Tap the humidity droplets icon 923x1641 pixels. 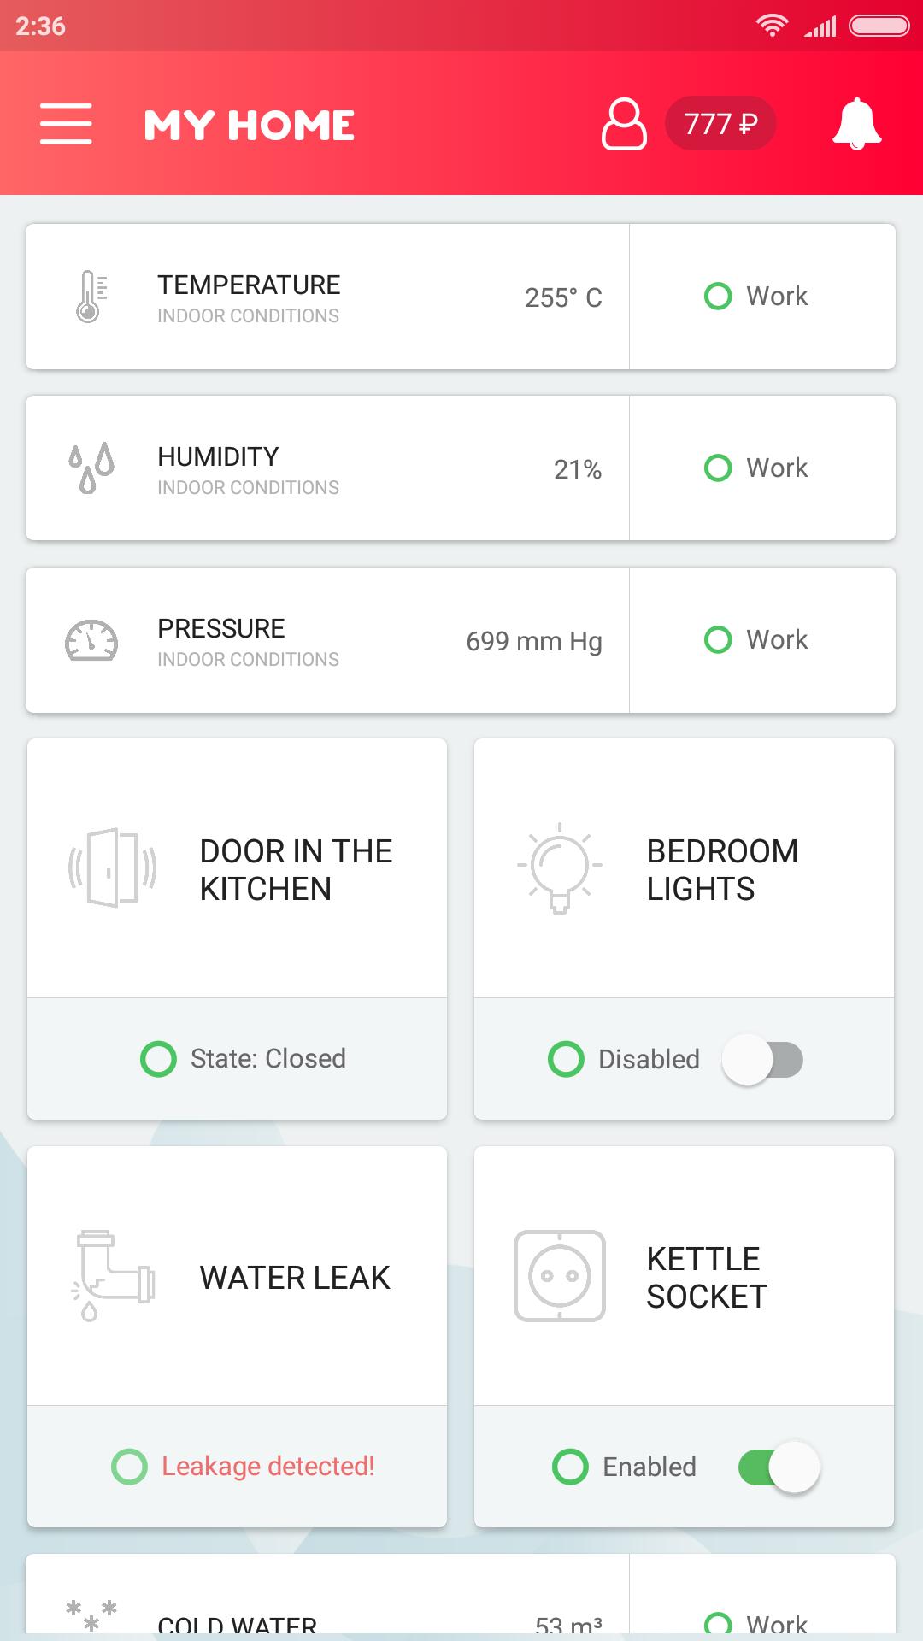[x=91, y=468]
